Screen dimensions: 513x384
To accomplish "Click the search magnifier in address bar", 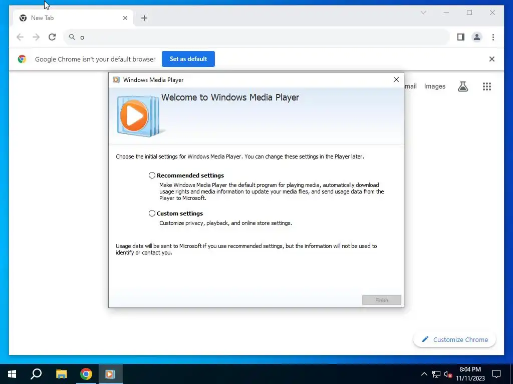I will [x=72, y=37].
